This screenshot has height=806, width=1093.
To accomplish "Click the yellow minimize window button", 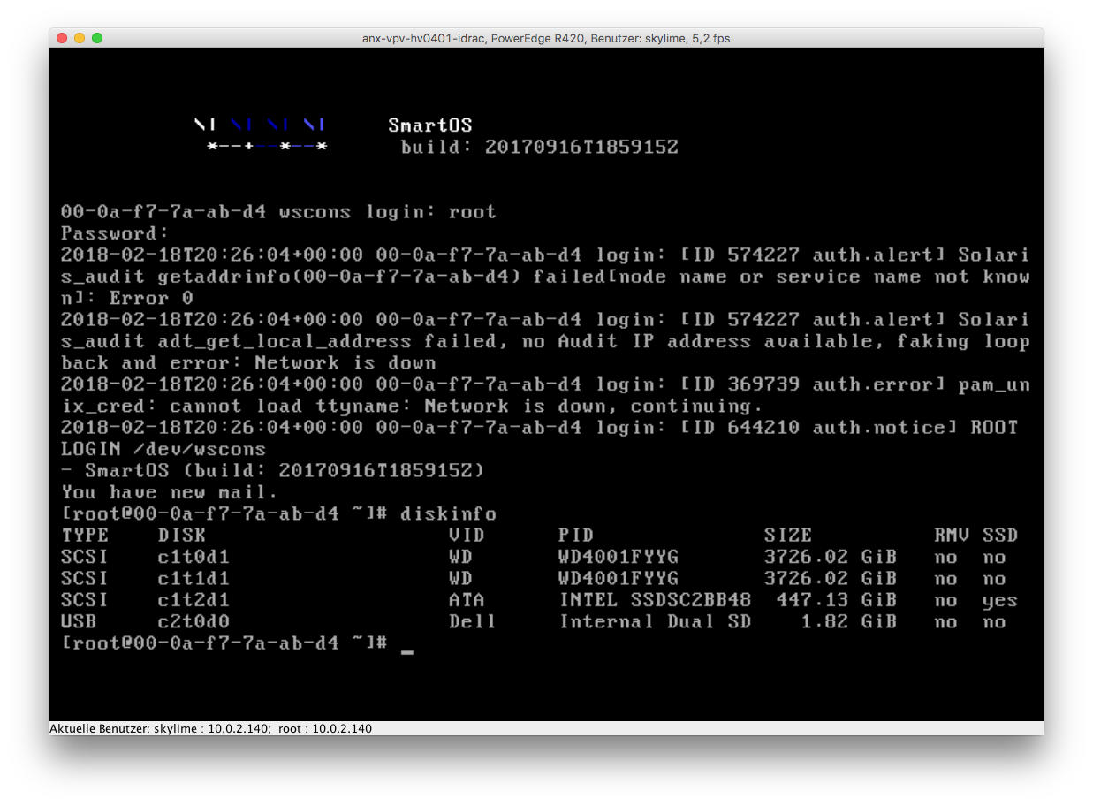I will (80, 38).
